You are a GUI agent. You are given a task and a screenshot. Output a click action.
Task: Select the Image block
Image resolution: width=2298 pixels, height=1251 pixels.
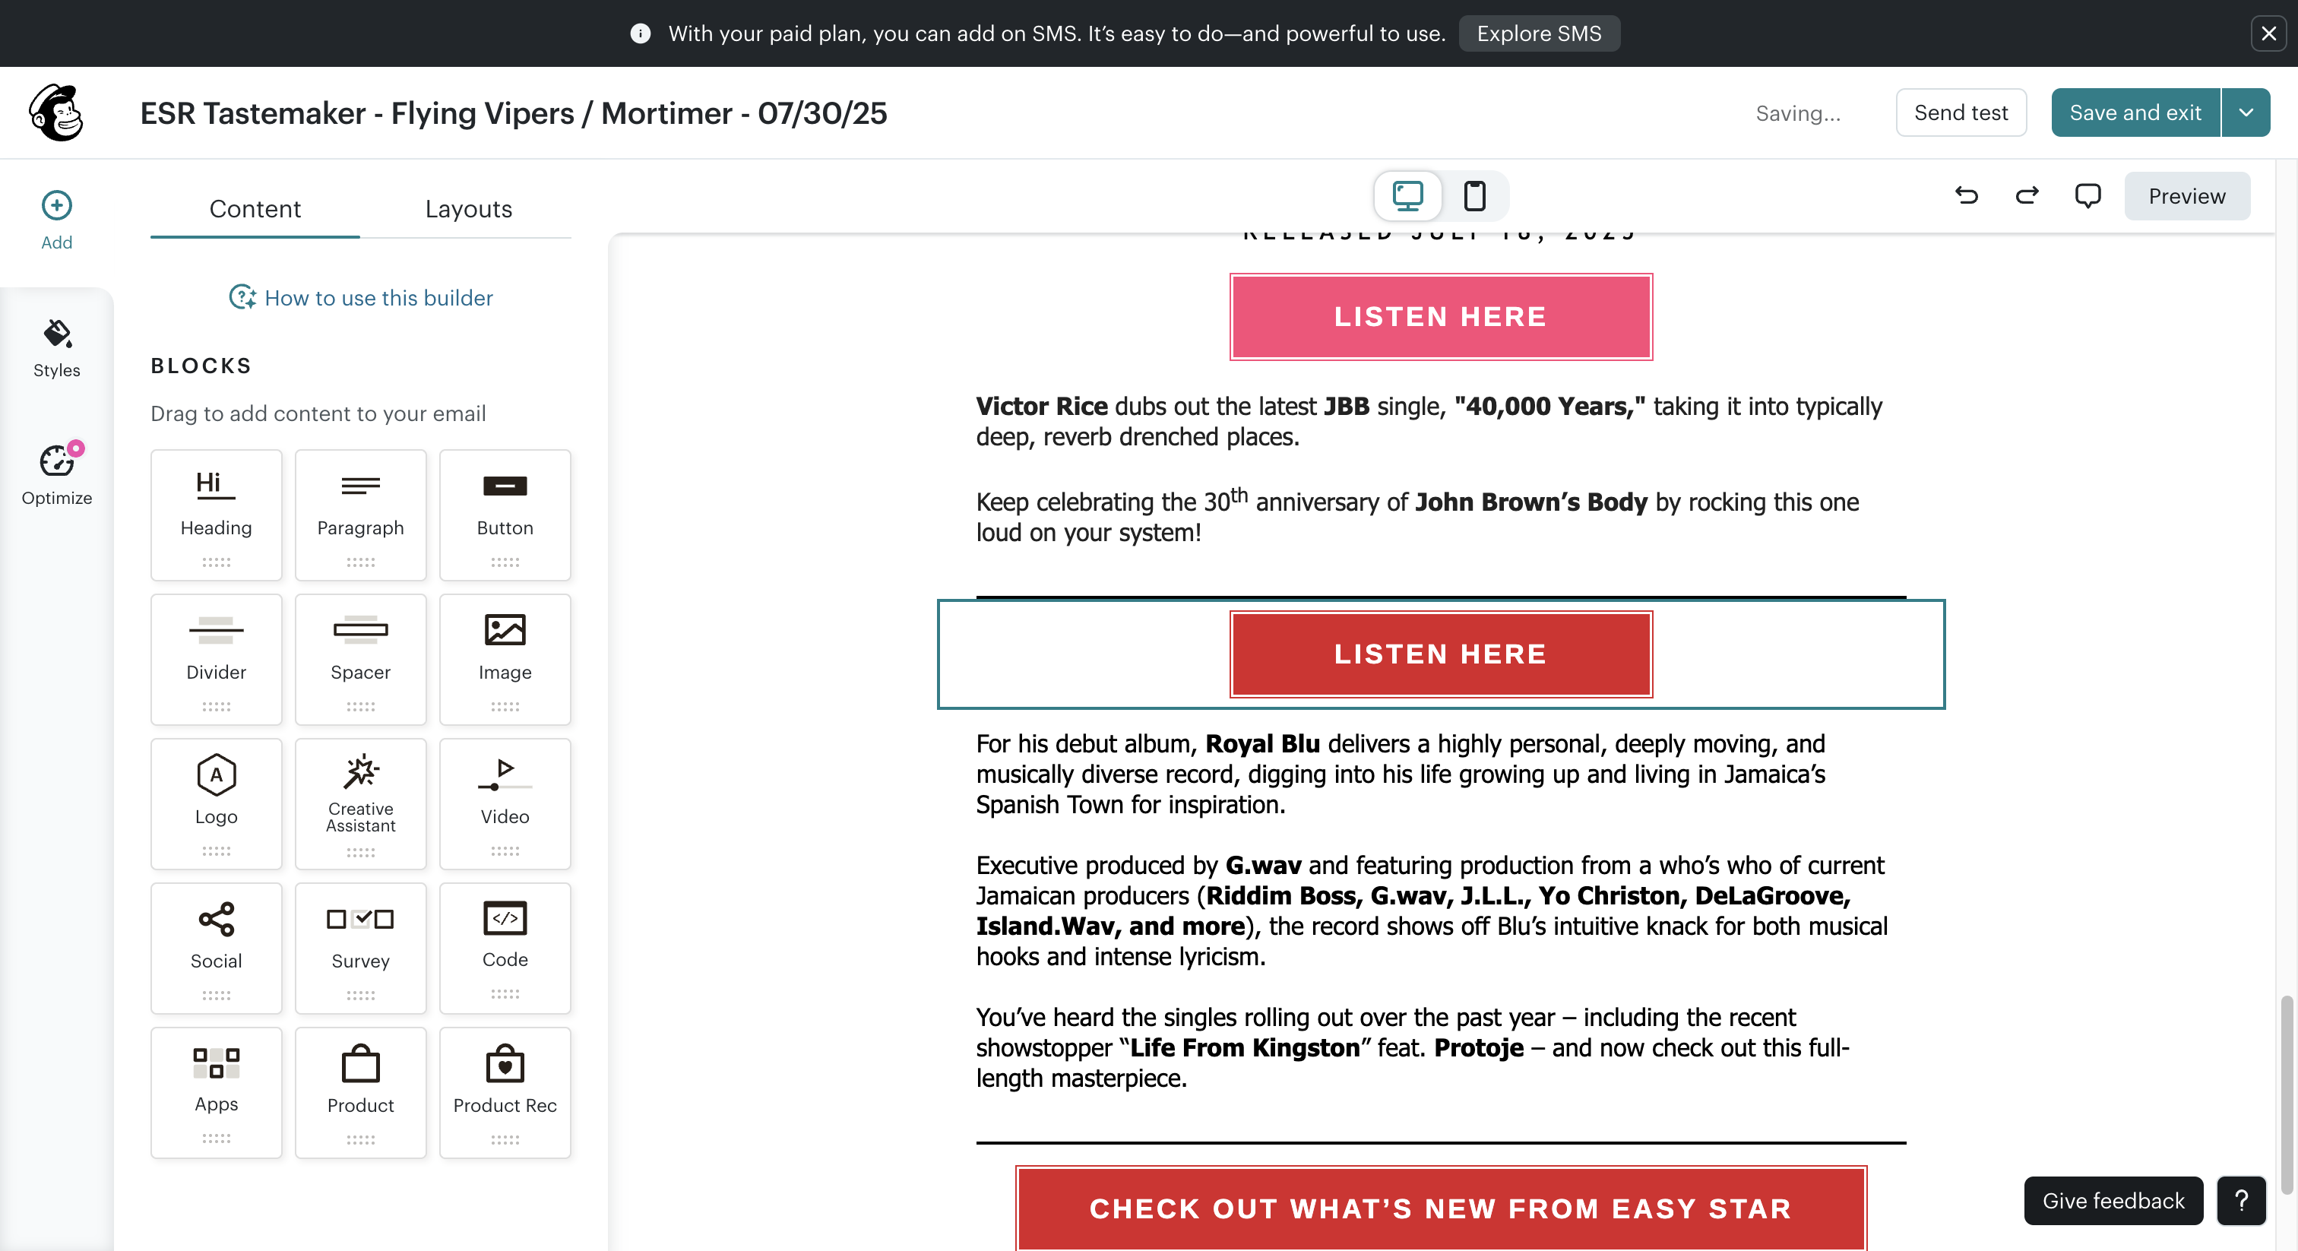[505, 660]
